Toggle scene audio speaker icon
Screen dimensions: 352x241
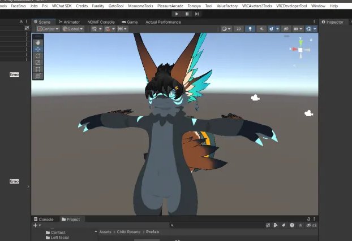click(261, 29)
